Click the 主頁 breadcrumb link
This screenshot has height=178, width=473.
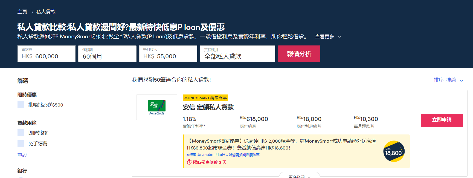click(22, 12)
